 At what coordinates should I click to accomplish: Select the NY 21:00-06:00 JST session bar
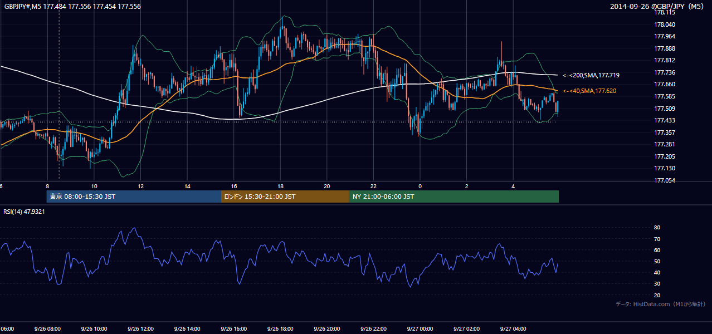[x=454, y=197]
